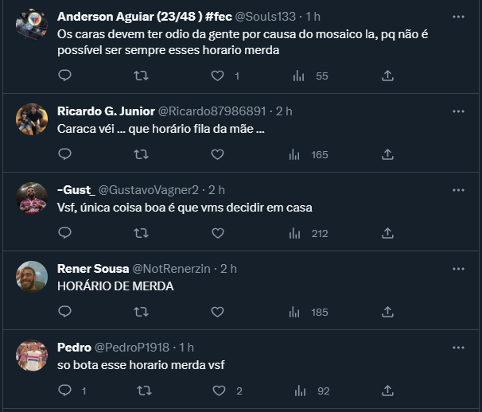The width and height of the screenshot is (482, 412).
Task: View analytics on Pedro's tweet
Action: [x=298, y=391]
